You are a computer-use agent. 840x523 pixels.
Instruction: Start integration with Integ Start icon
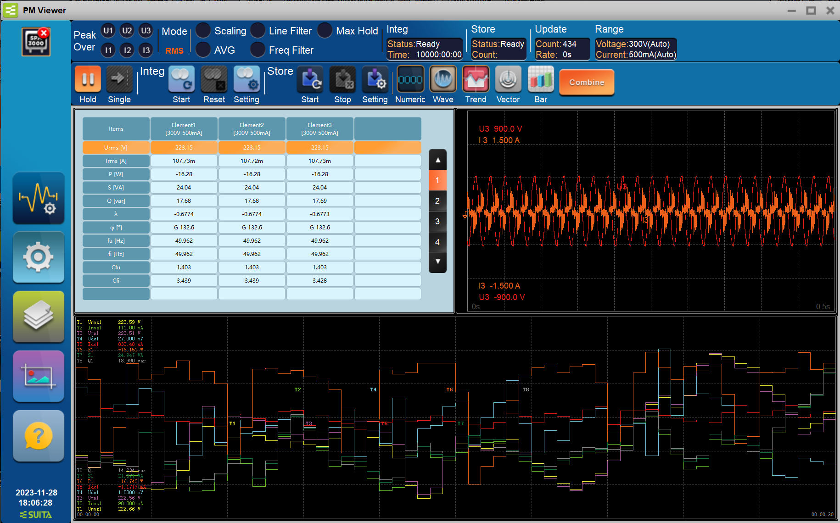coord(181,80)
